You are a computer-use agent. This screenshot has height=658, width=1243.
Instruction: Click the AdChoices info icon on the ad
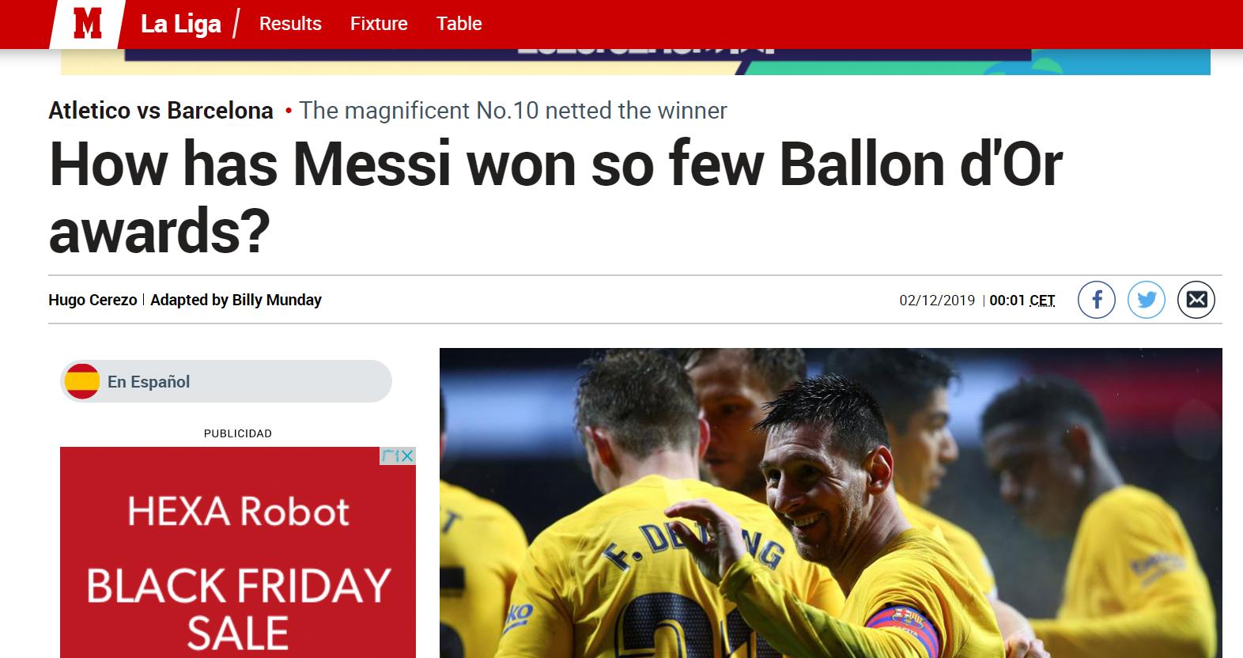pyautogui.click(x=390, y=456)
